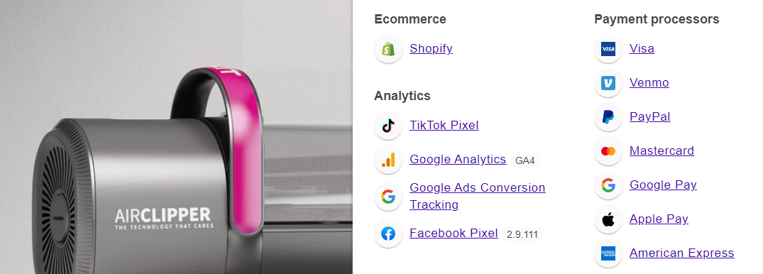This screenshot has width=763, height=274.
Task: Click the TikTok Pixel logo icon
Action: click(x=388, y=126)
